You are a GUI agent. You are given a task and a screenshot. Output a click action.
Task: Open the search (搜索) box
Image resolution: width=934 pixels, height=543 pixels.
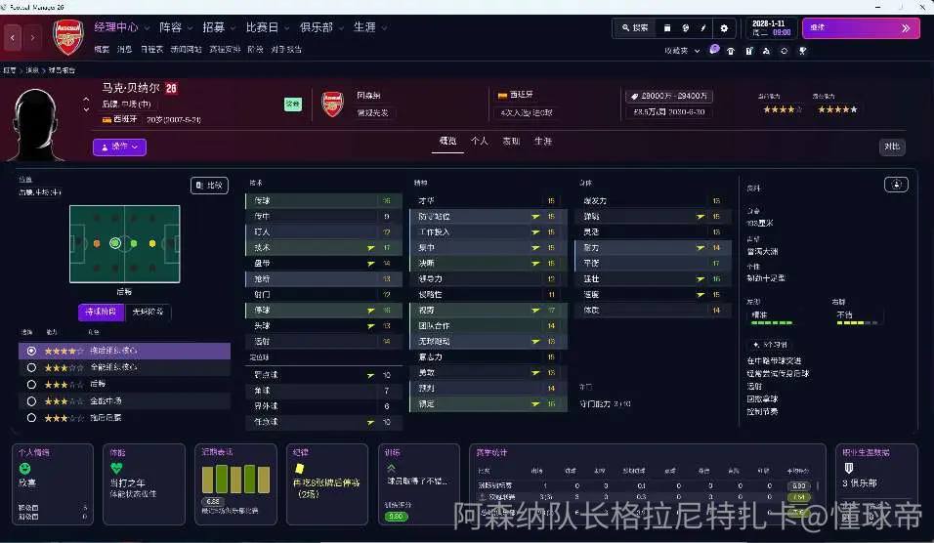635,28
